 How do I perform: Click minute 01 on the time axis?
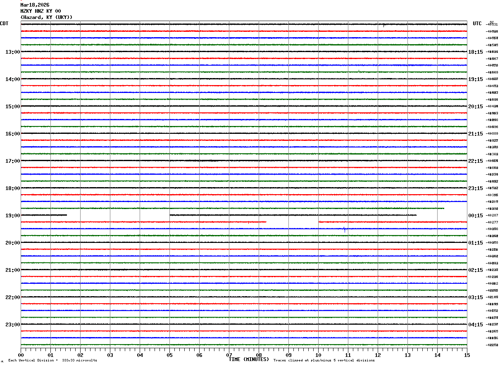50,355
